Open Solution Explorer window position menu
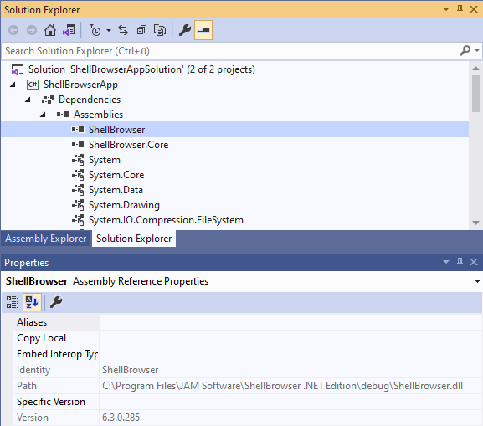Viewport: 483px width, 426px height. click(x=445, y=9)
